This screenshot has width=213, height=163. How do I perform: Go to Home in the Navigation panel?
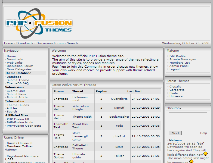(11, 56)
